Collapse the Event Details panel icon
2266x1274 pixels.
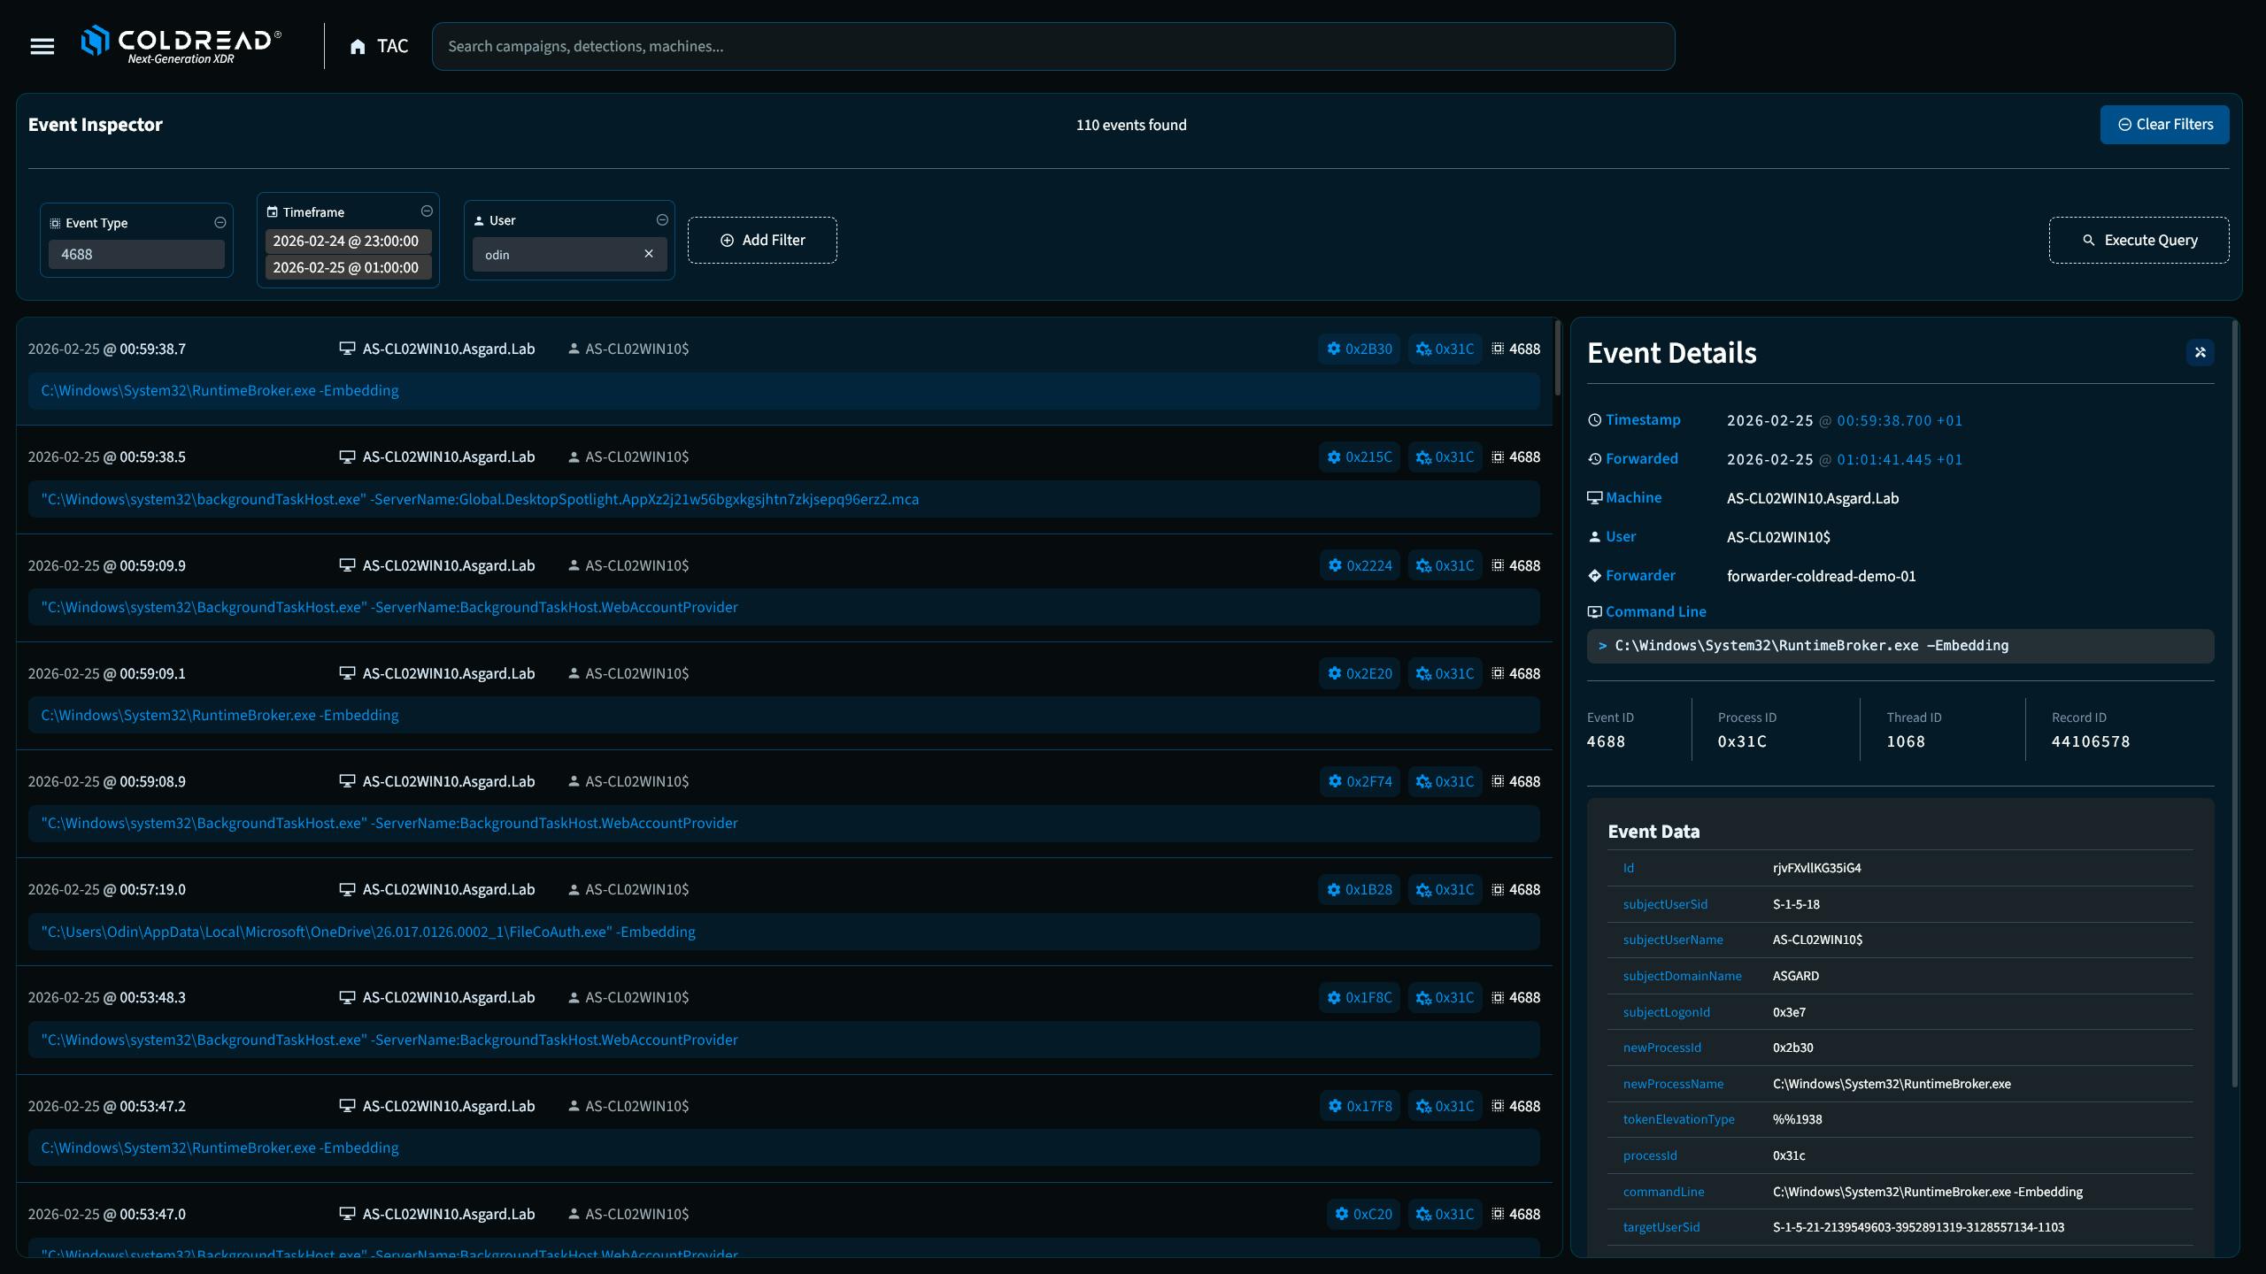tap(2200, 352)
